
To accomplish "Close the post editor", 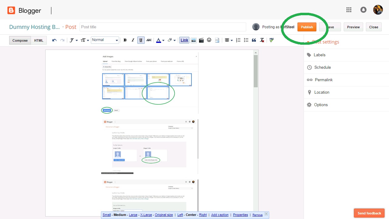I will point(374,27).
